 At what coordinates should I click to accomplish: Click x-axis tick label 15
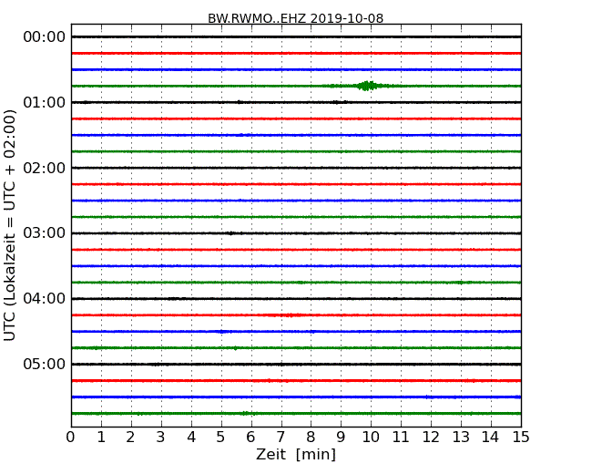[521, 438]
